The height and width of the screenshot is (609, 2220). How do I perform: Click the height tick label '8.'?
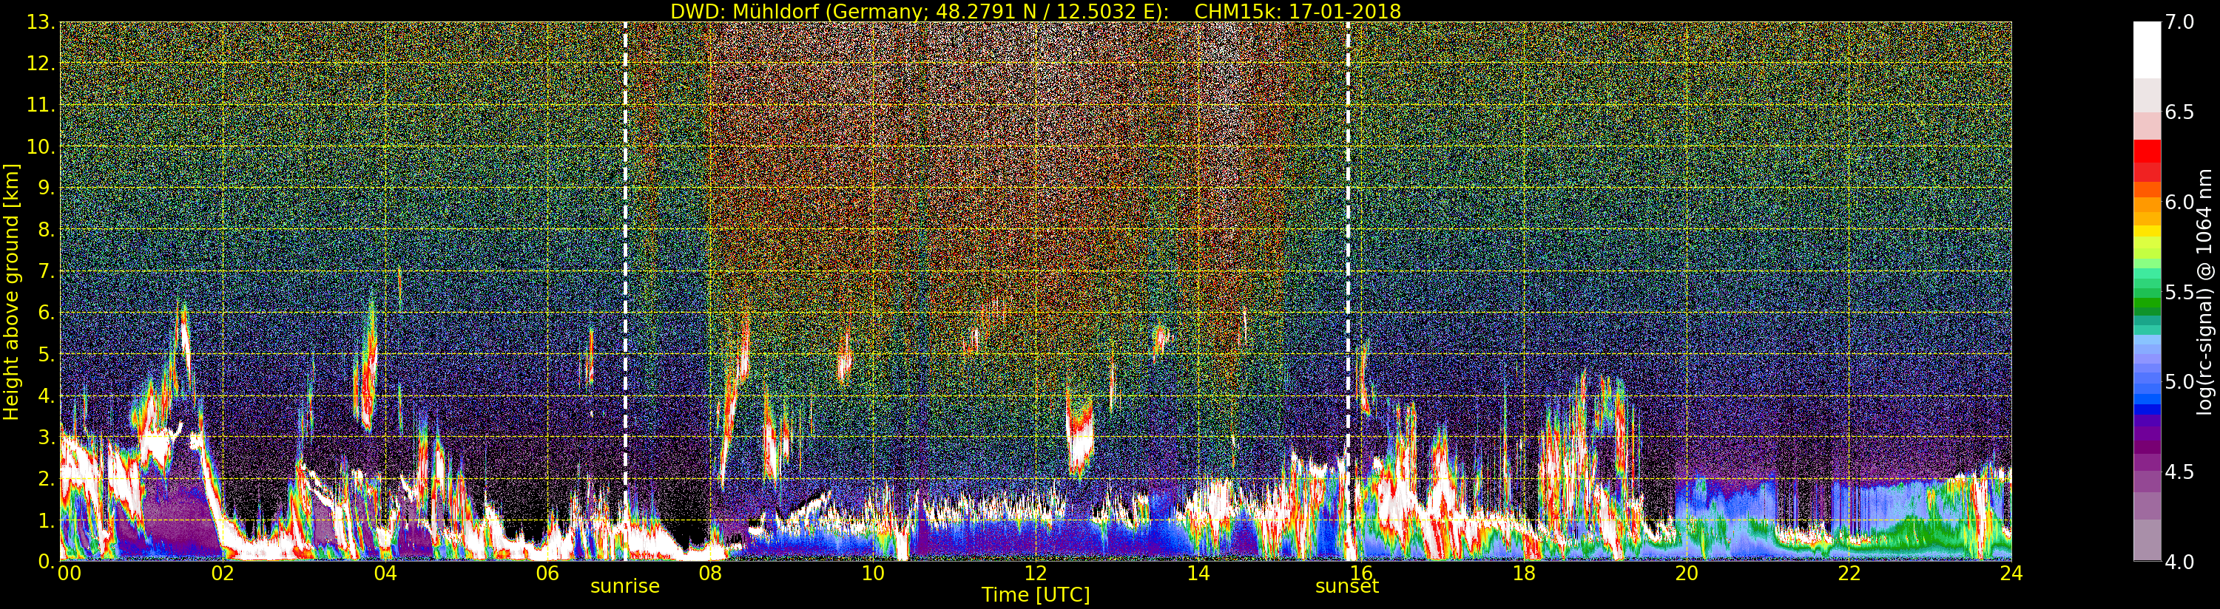[47, 230]
